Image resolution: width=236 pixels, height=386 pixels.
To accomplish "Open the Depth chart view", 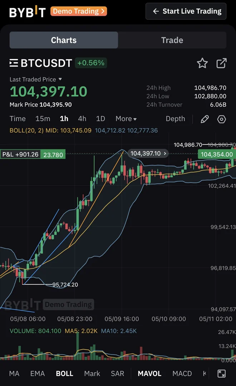I will tap(175, 119).
